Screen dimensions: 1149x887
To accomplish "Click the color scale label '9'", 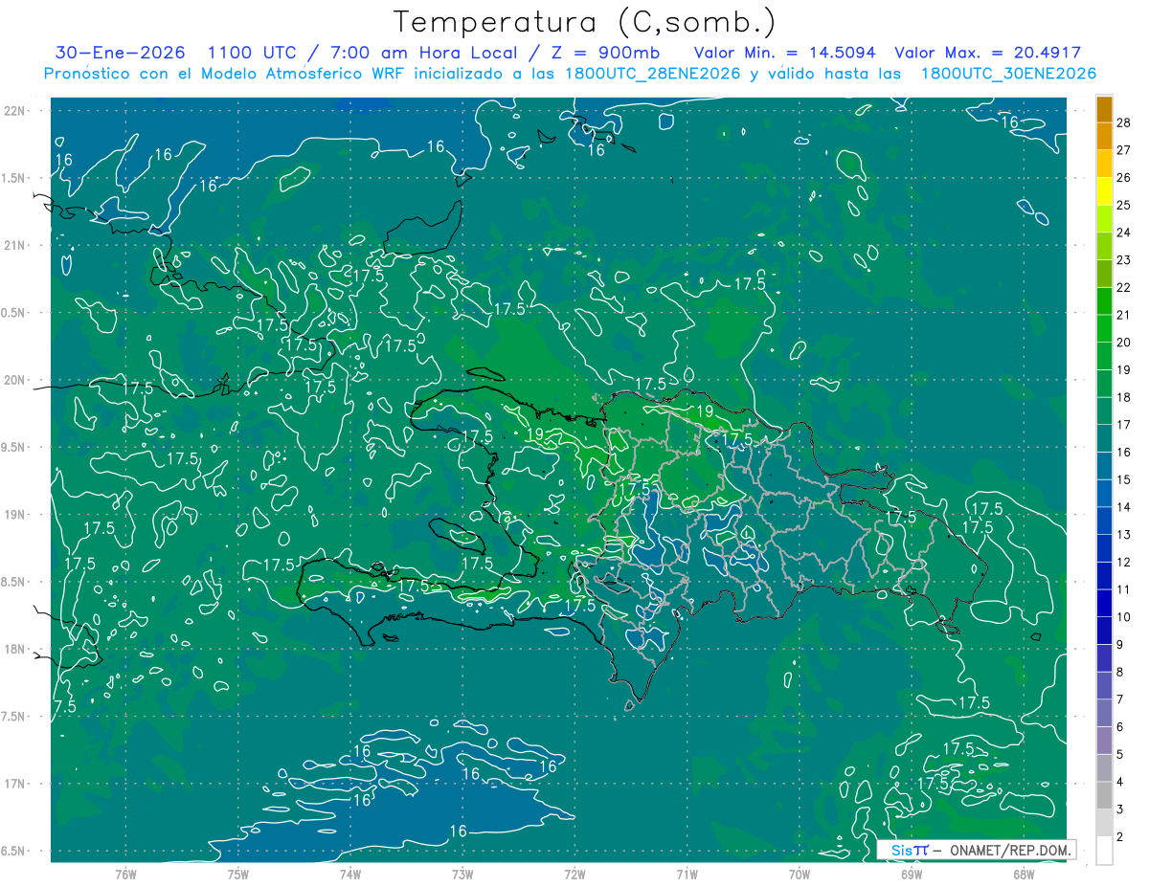I will click(x=1120, y=644).
